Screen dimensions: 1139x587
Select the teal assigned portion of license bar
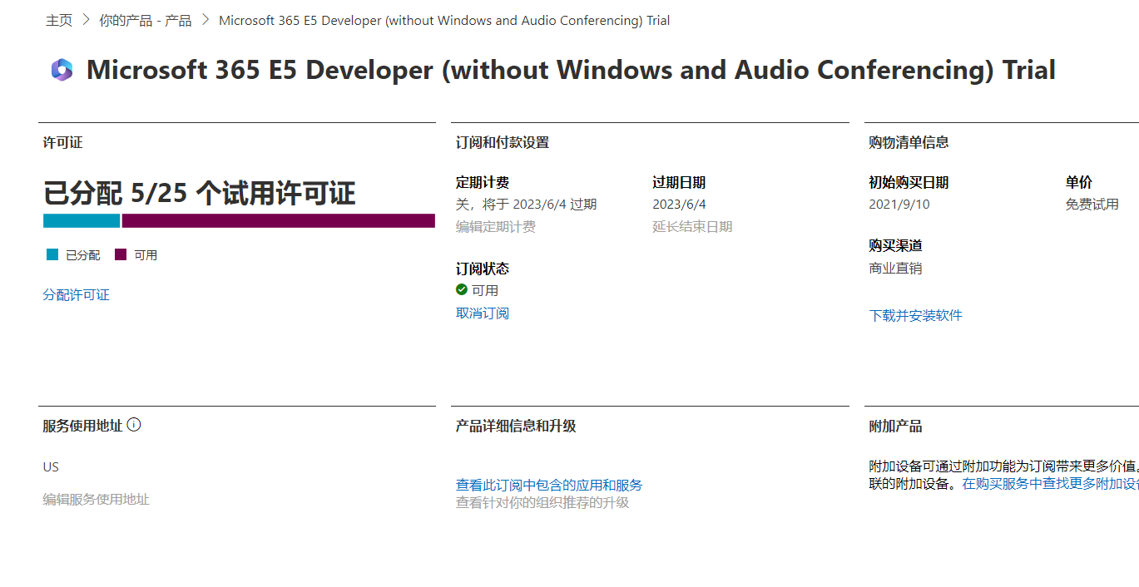(82, 221)
